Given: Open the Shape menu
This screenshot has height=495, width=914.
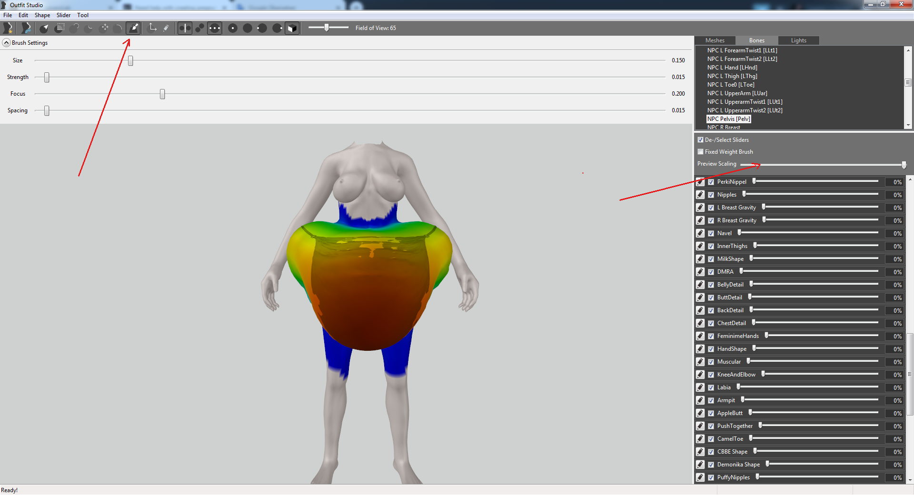Looking at the screenshot, I should (42, 15).
